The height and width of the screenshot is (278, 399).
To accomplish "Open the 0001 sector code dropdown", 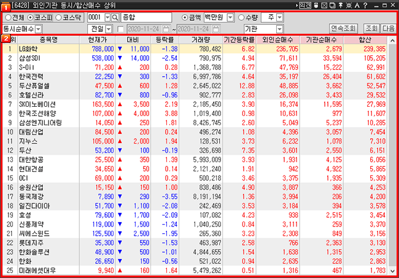I will click(x=107, y=17).
